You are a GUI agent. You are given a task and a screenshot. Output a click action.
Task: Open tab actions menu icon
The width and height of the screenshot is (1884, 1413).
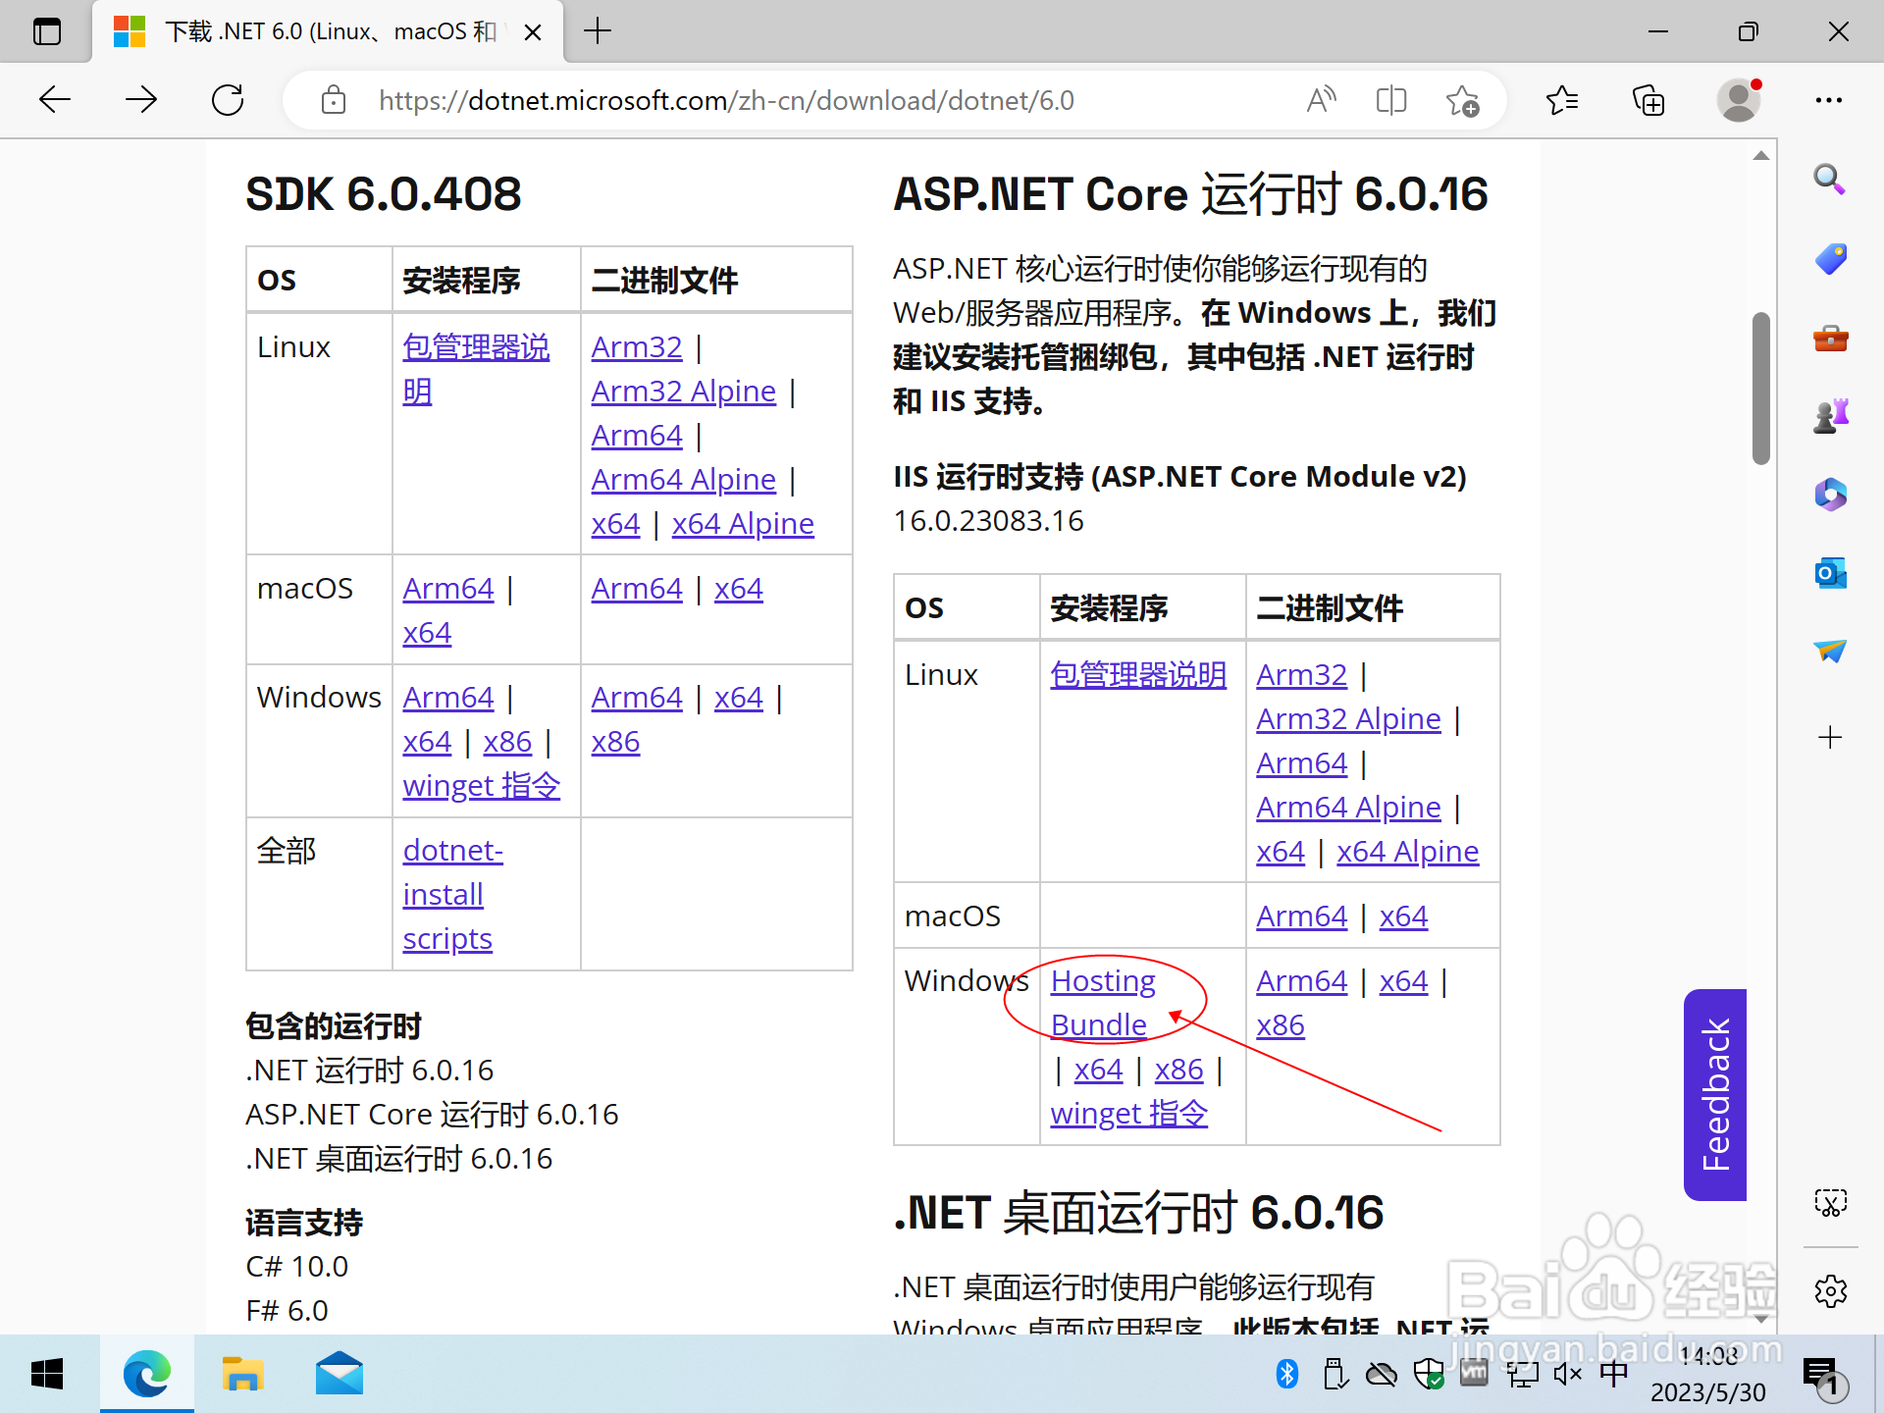pyautogui.click(x=46, y=31)
